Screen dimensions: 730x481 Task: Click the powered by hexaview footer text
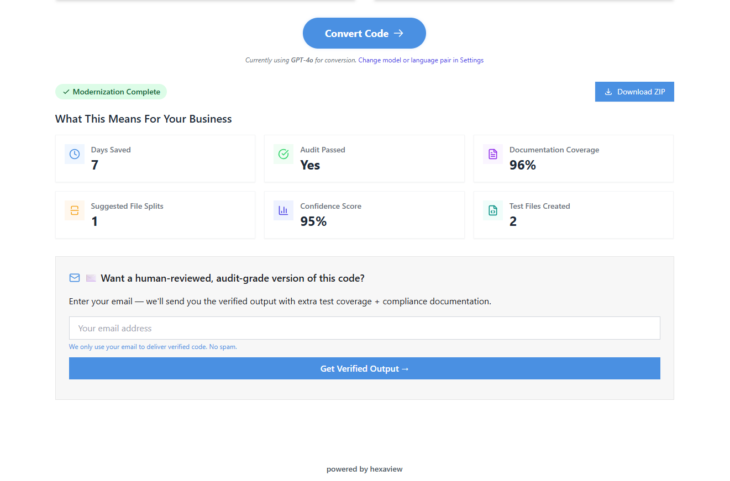click(364, 469)
